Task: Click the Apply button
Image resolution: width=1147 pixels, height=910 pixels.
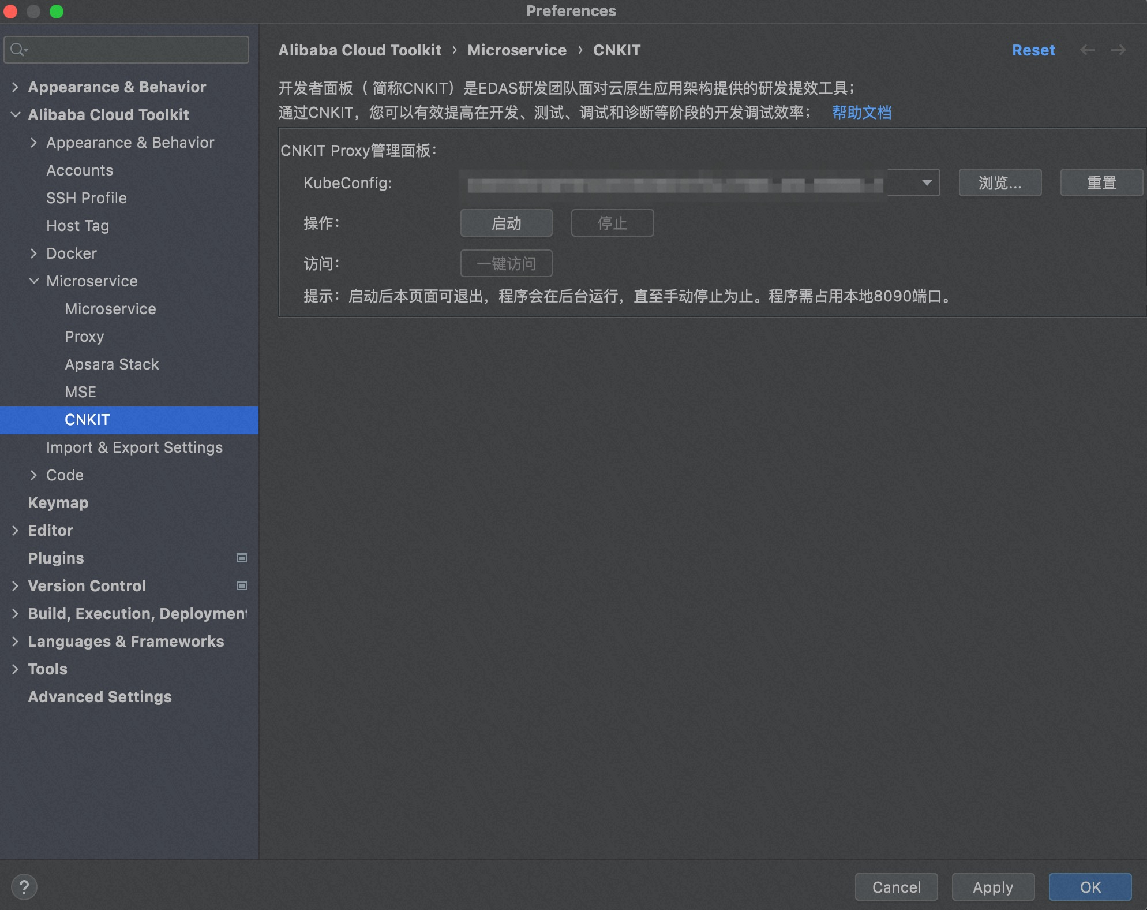Action: point(993,887)
